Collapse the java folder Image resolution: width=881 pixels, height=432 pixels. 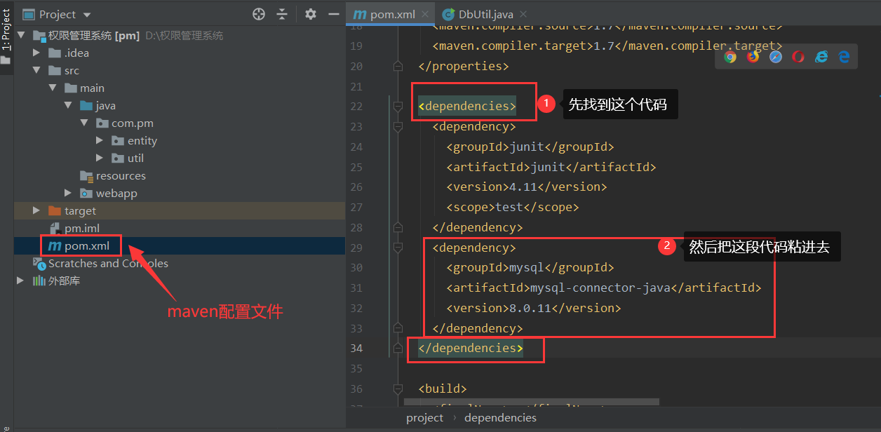click(68, 105)
